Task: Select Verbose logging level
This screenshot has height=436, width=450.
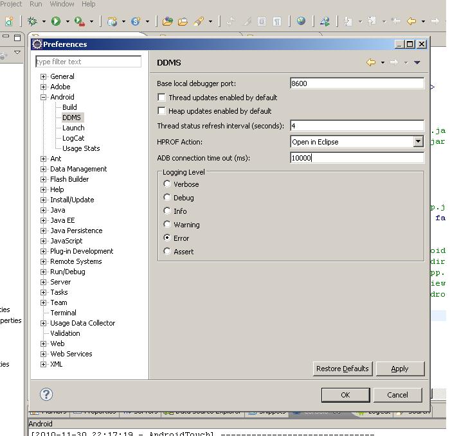Action: coord(167,184)
